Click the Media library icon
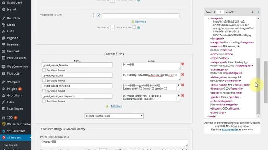 tap(3, 25)
